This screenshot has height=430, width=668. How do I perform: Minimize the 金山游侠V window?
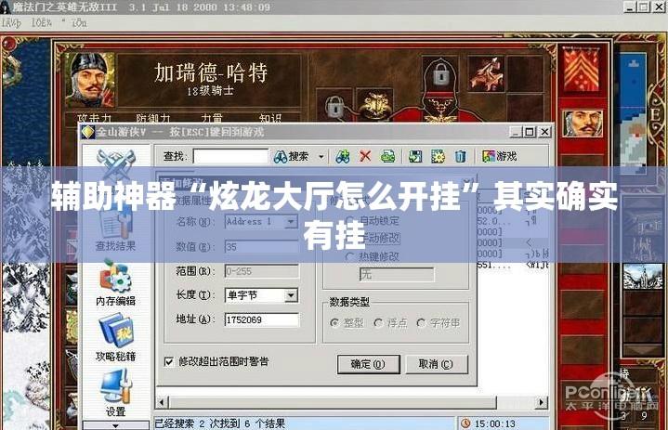(516, 132)
